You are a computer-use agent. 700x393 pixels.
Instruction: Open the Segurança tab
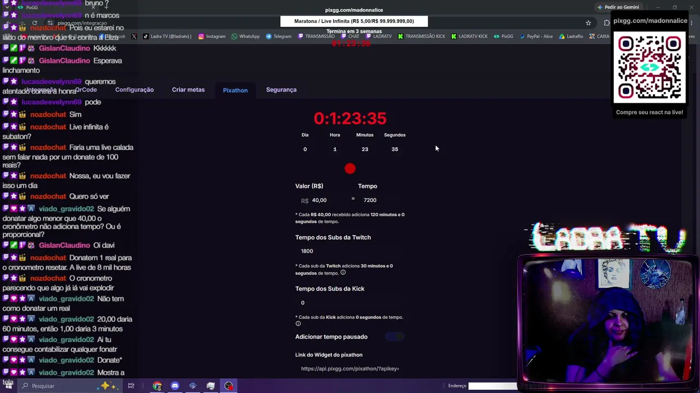point(281,90)
